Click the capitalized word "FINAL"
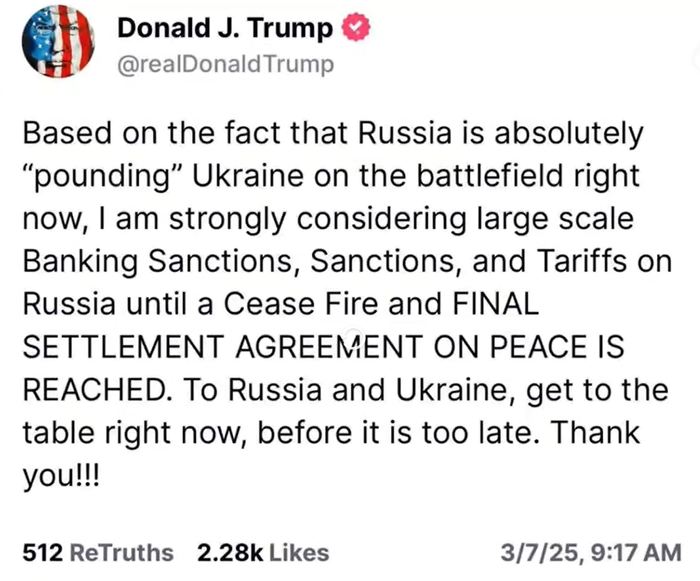This screenshot has width=700, height=581. [495, 304]
